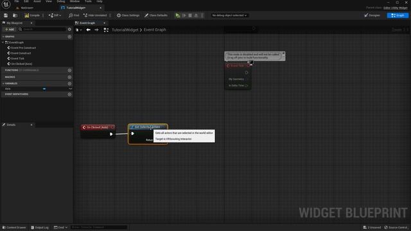This screenshot has width=411, height=231.
Task: Open Class Settings
Action: pos(128,15)
